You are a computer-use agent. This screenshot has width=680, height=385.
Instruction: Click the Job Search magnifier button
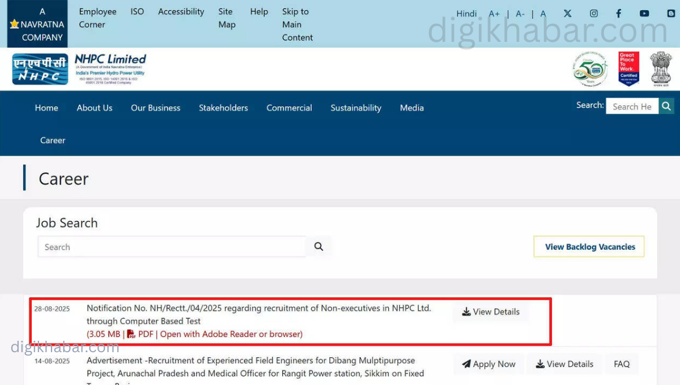pos(318,247)
